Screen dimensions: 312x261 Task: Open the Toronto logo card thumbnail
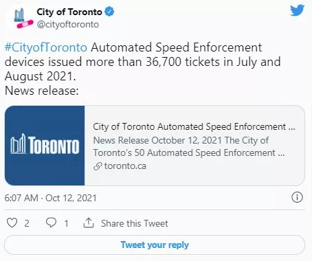45,146
